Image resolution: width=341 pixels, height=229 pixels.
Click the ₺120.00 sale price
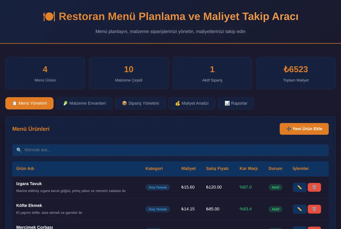(x=214, y=187)
